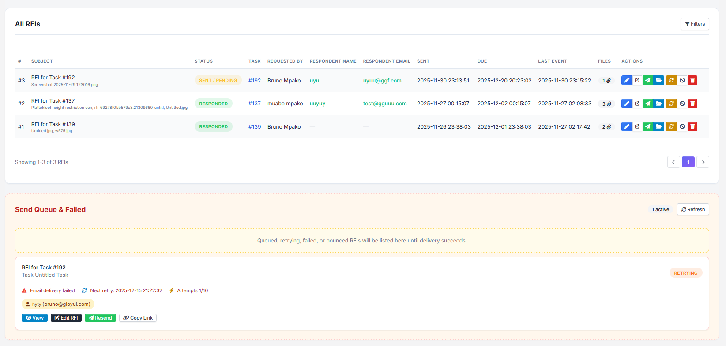Click RESPONDED badge for RFI for Task #137
The image size is (726, 346).
(x=214, y=104)
